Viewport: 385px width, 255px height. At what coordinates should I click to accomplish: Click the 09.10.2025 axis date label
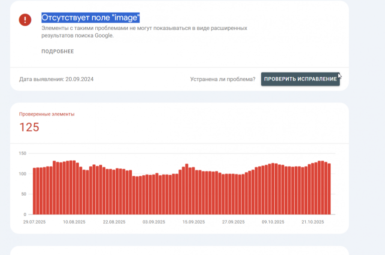[x=273, y=222]
